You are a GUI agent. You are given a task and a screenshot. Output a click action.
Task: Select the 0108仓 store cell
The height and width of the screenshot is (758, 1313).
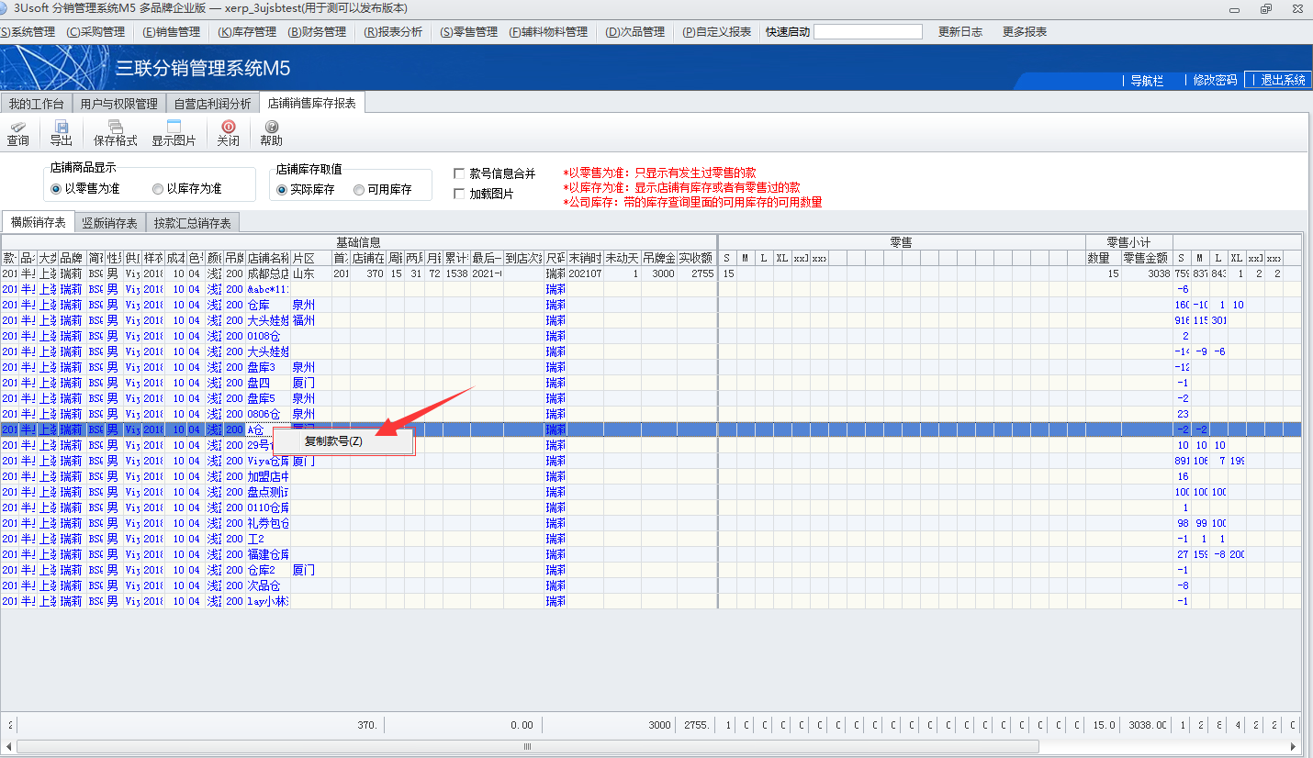[268, 336]
